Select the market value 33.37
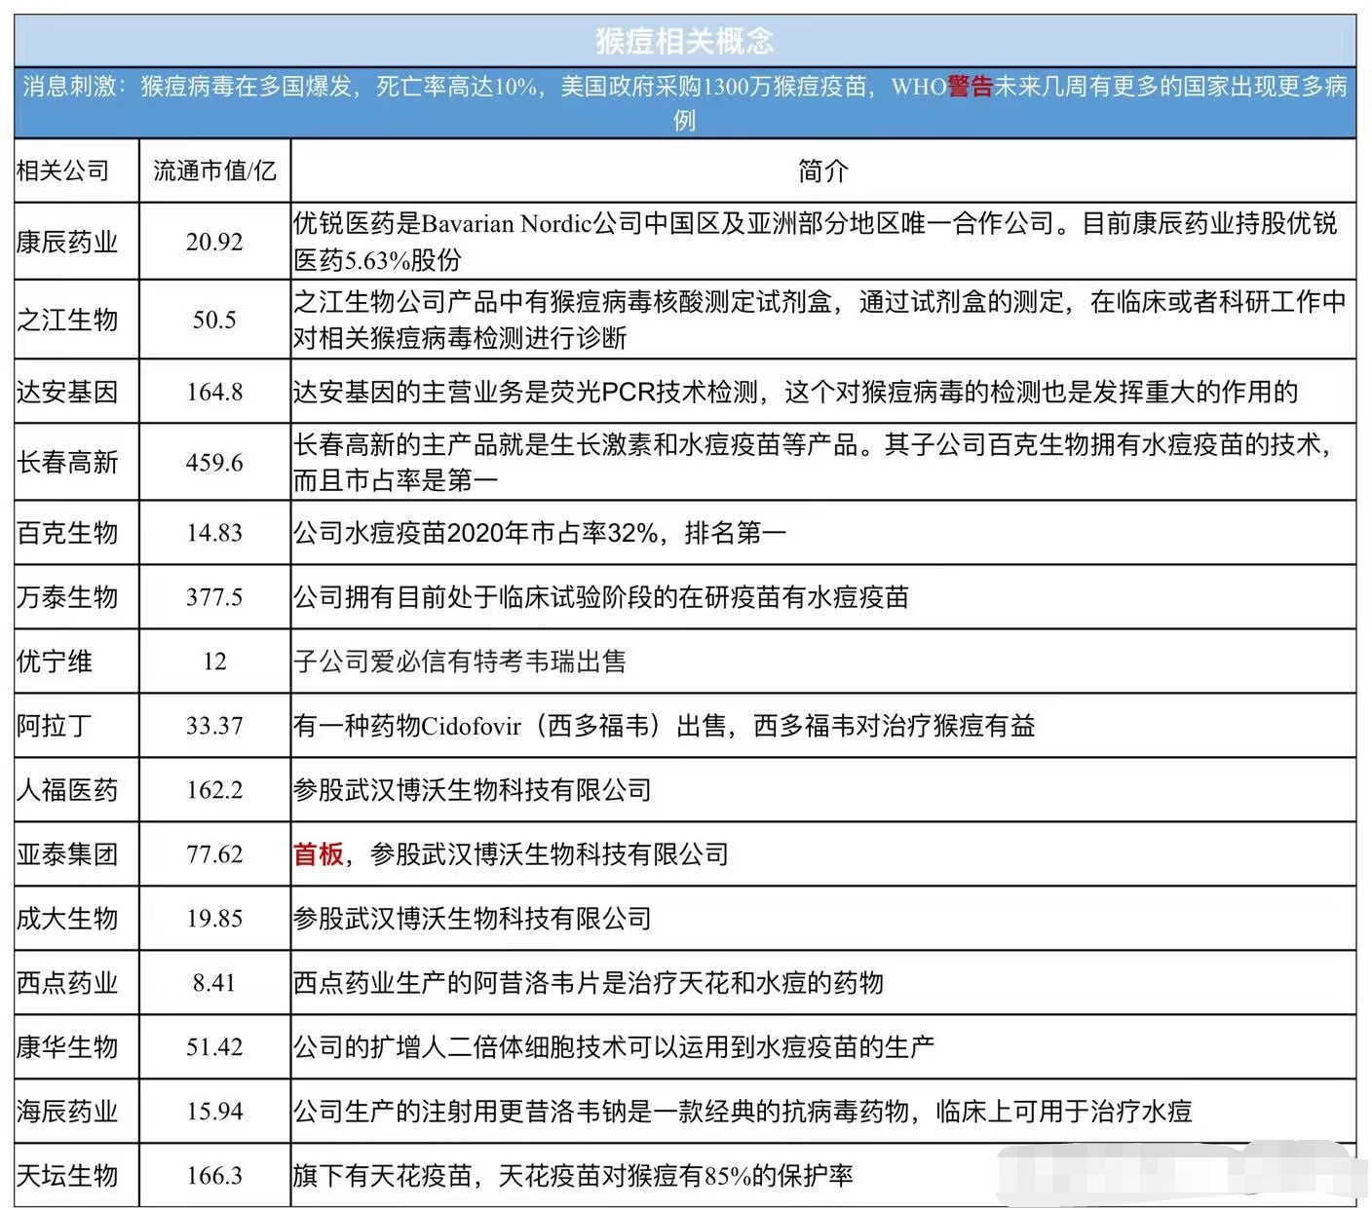Screen dimensions: 1372x1210 coord(214,726)
